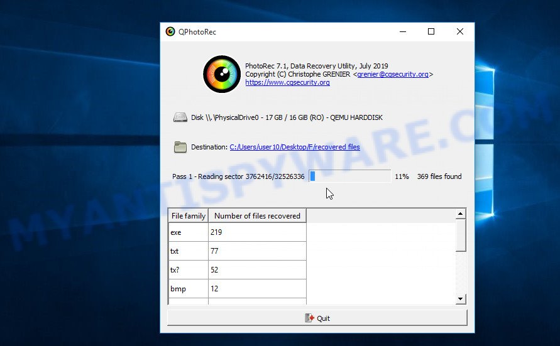This screenshot has width=560, height=346.
Task: Maximize the QPhotoRec window
Action: [x=431, y=32]
